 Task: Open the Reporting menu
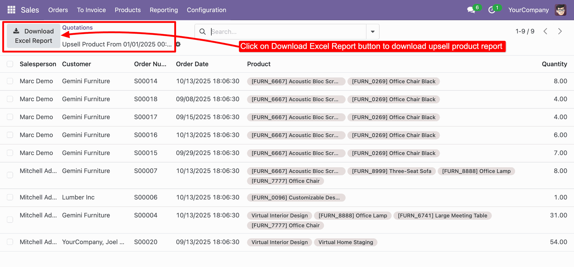point(164,10)
